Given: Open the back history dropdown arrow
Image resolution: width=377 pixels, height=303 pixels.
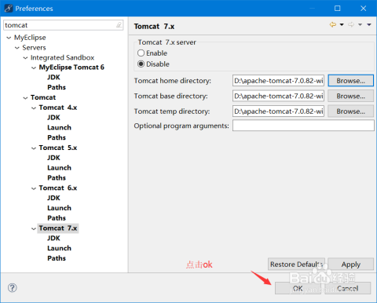Looking at the screenshot, I should [x=342, y=24].
